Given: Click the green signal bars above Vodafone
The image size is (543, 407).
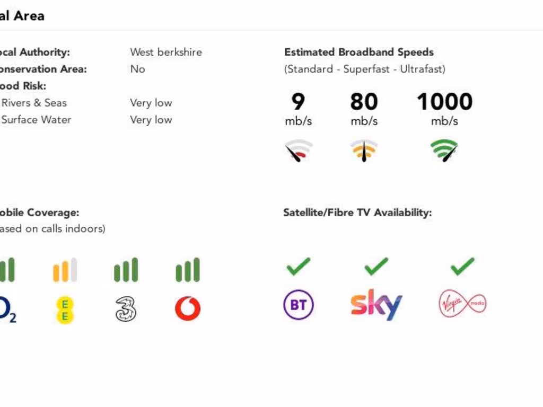Looking at the screenshot, I should click(188, 270).
